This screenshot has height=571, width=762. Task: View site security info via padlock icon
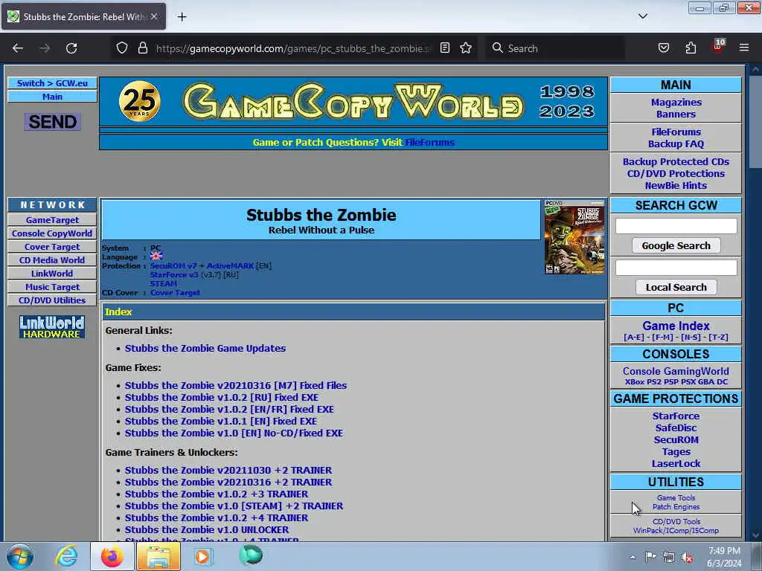point(142,48)
